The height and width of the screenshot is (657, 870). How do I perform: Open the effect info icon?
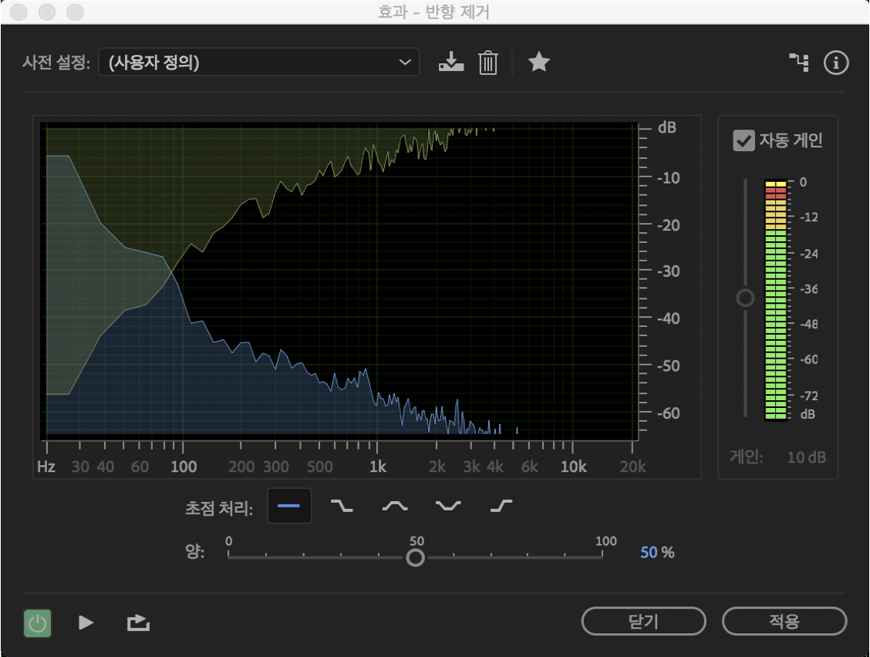coord(835,62)
